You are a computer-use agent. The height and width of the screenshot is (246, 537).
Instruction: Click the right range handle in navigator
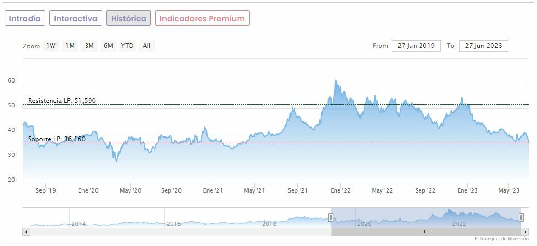point(521,217)
